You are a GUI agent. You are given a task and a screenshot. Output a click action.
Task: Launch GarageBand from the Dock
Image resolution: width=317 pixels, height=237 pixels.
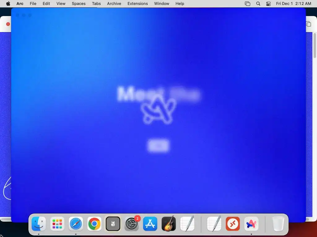point(169,224)
